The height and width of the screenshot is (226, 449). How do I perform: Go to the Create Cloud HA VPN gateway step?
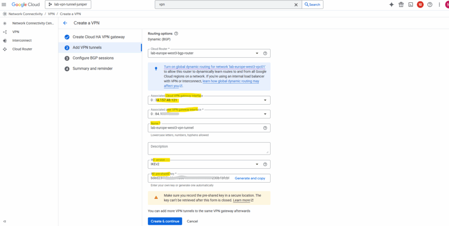(x=99, y=37)
